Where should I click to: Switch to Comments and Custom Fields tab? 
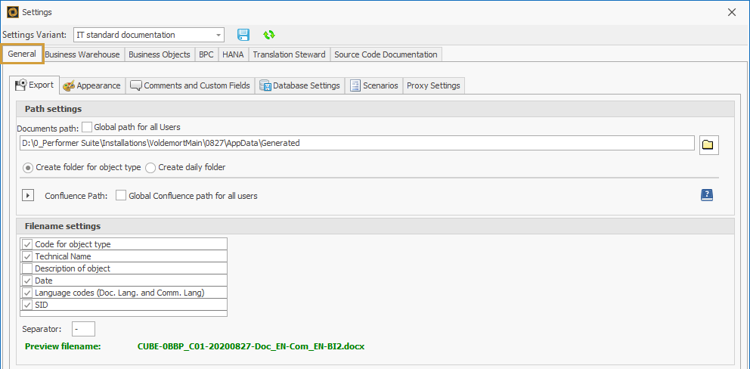pyautogui.click(x=190, y=85)
